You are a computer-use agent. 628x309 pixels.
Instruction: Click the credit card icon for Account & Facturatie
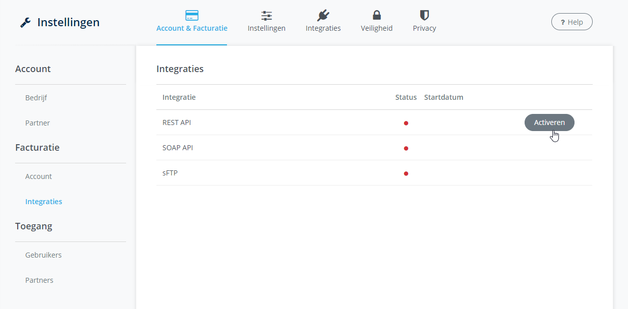pos(192,15)
